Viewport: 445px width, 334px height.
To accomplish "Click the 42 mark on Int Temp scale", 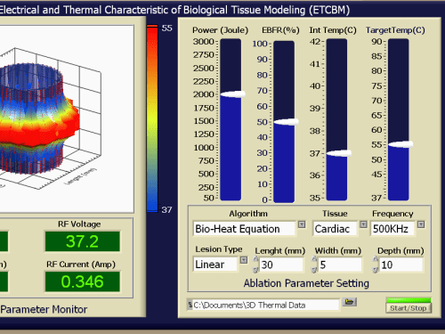I will point(315,42).
